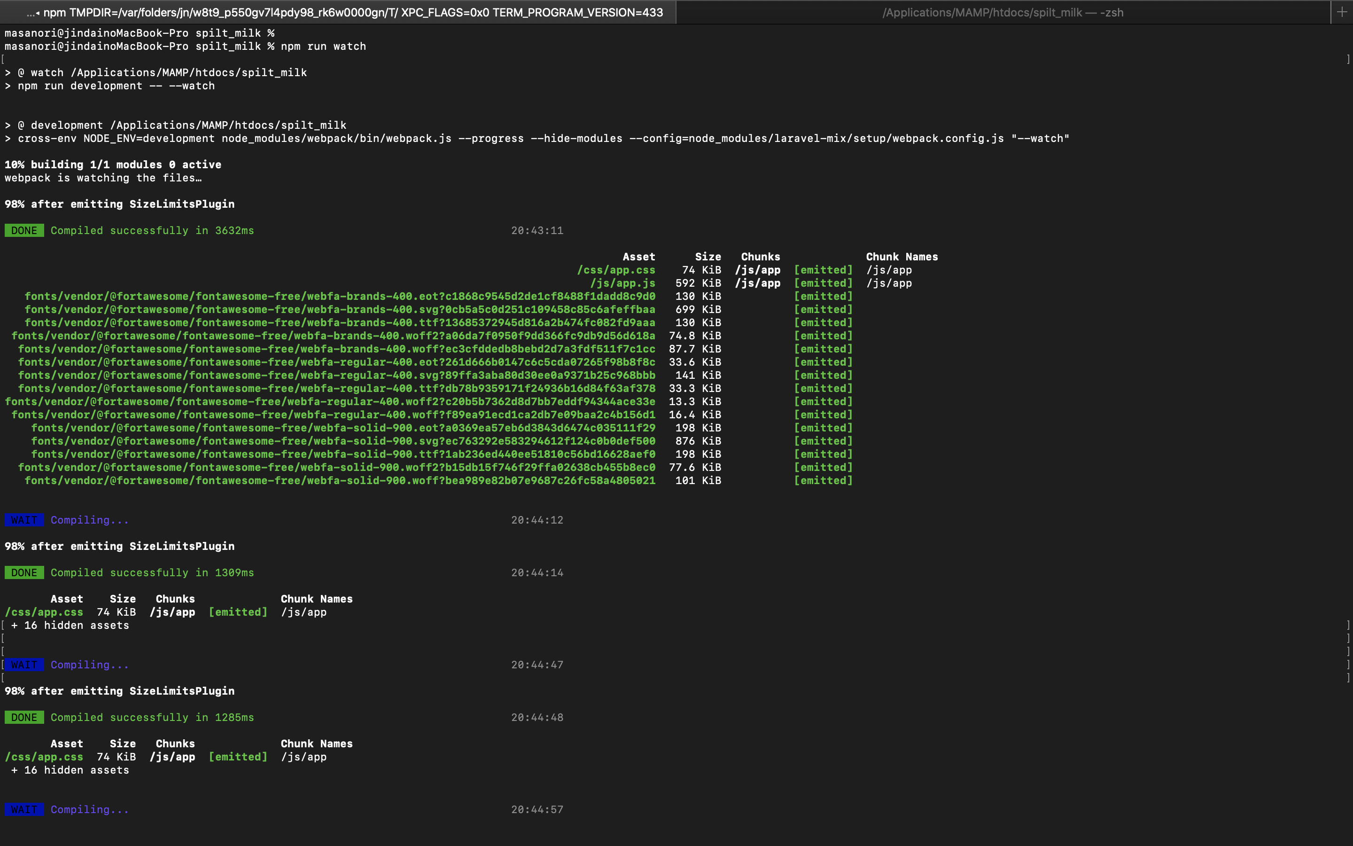Click the webfa-regular-400.eot asset row
The height and width of the screenshot is (846, 1353).
435,362
